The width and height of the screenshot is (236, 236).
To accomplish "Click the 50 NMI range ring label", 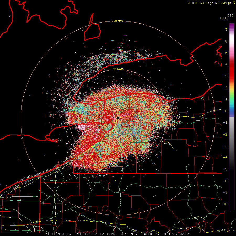I will click(118, 69).
